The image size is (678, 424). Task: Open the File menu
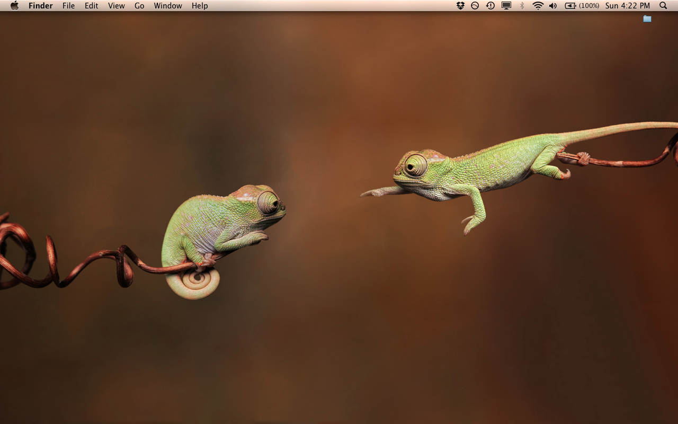pos(69,6)
